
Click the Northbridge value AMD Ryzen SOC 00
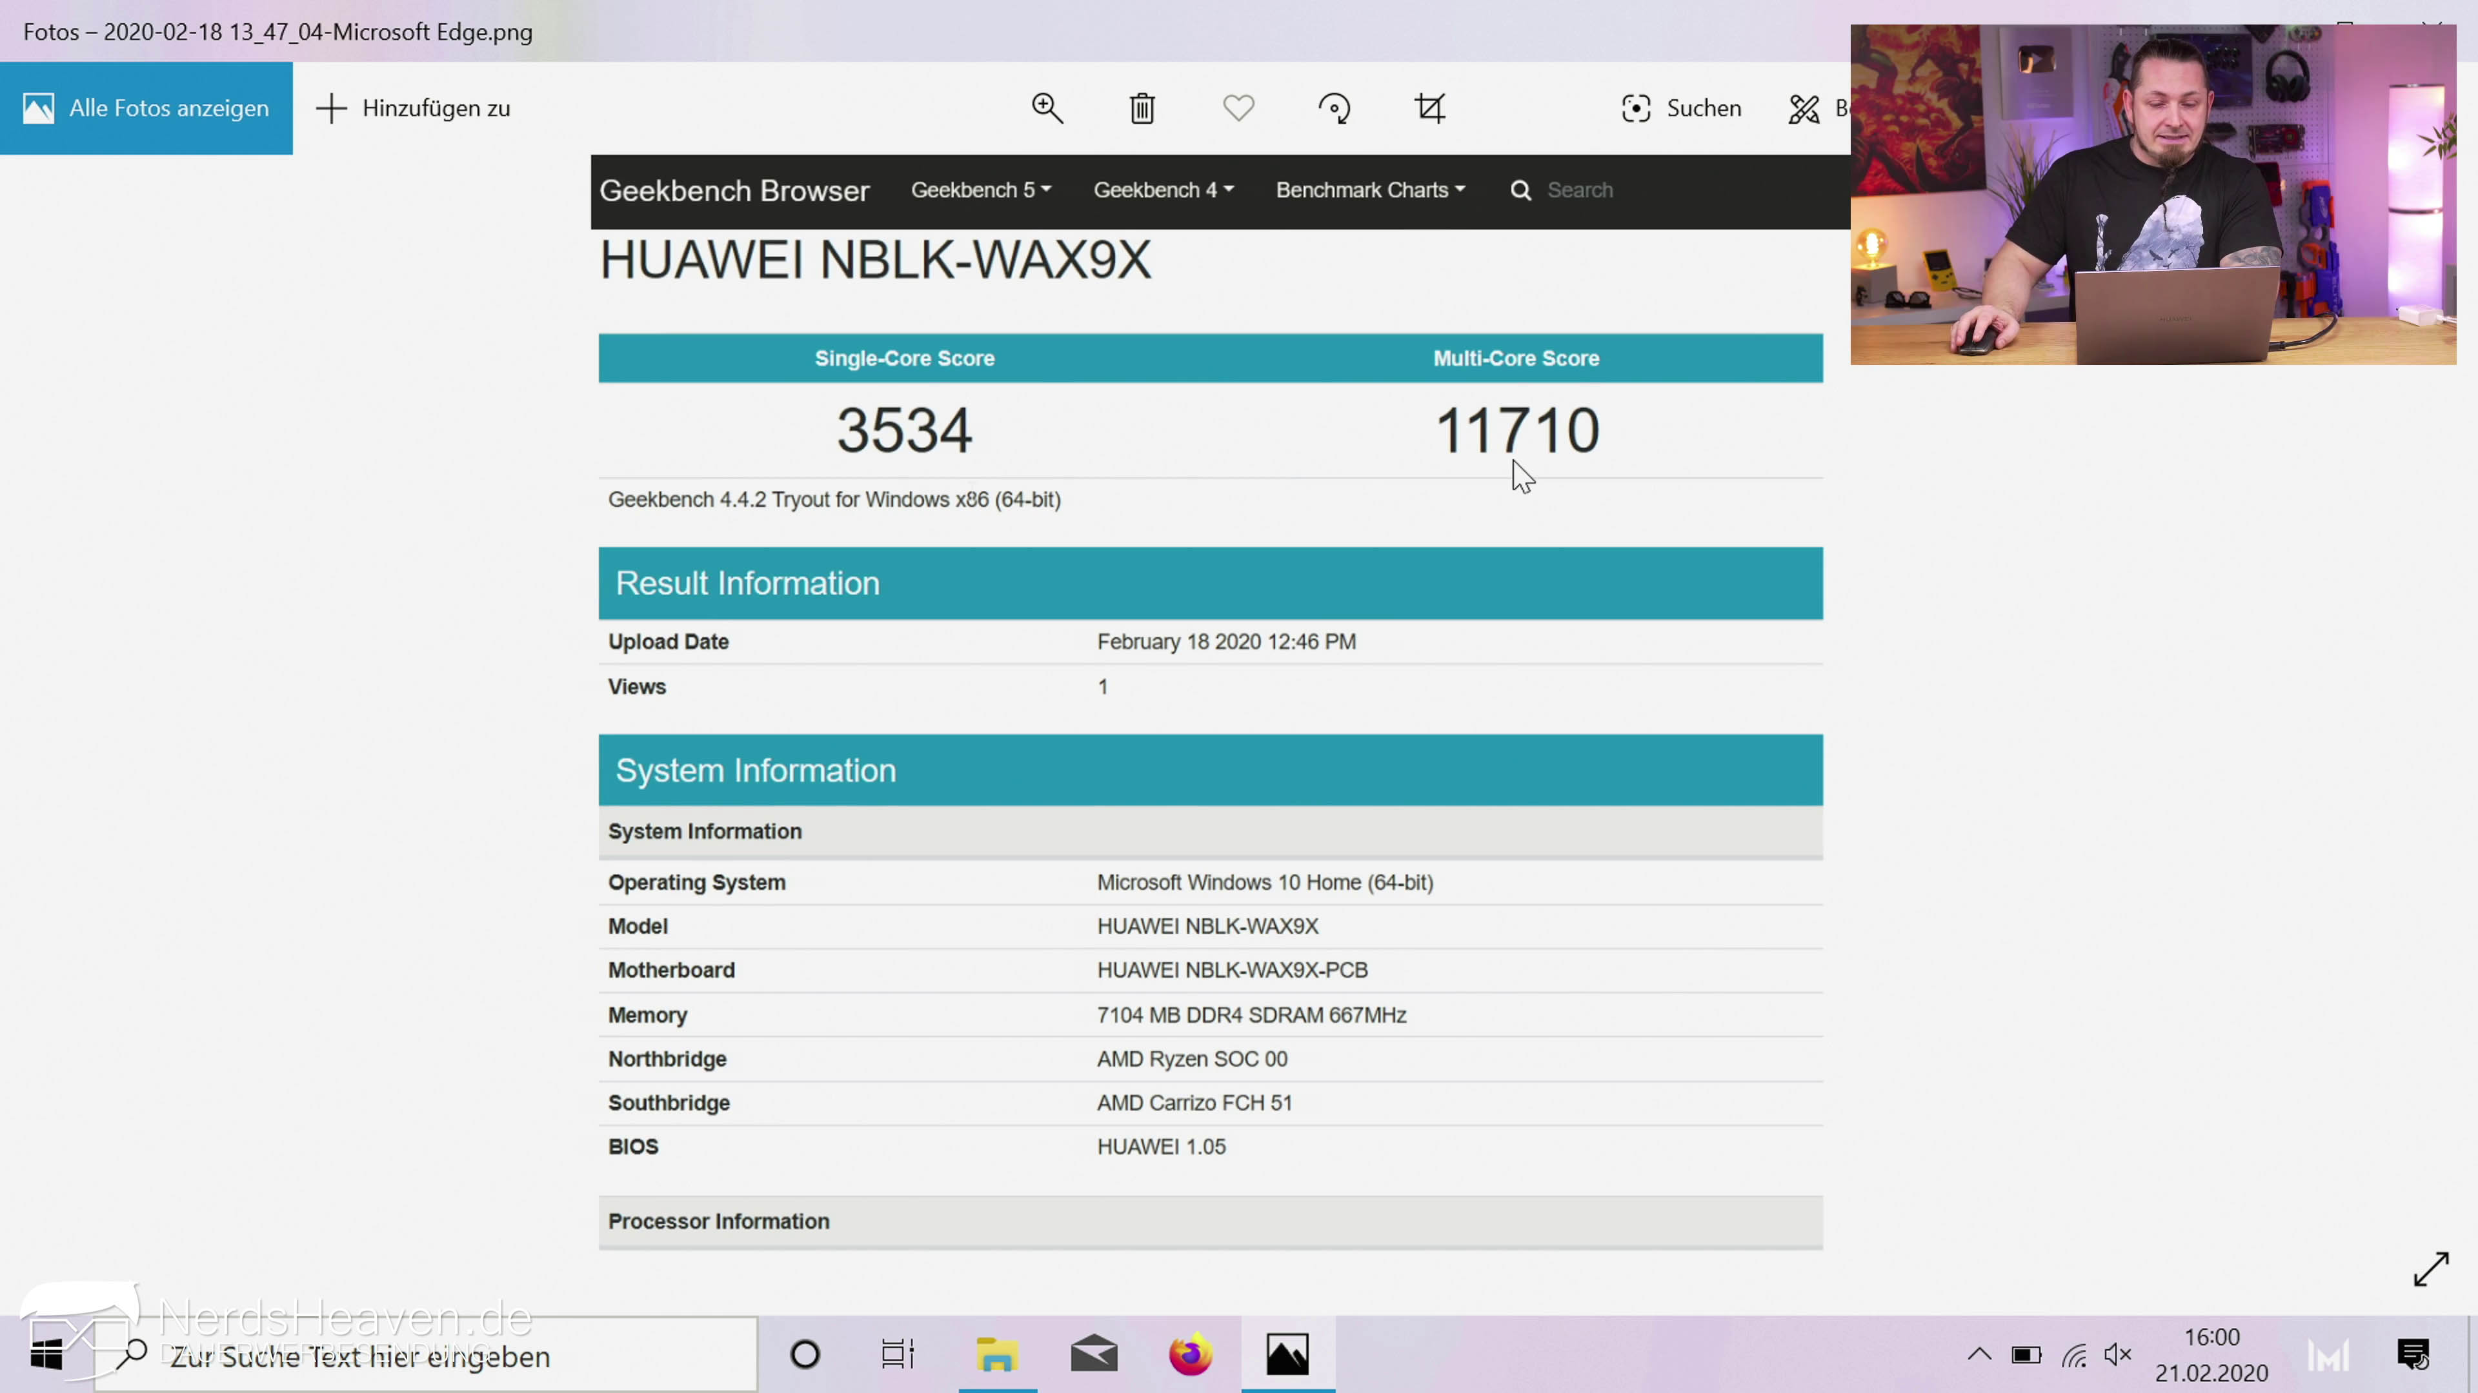1192,1058
